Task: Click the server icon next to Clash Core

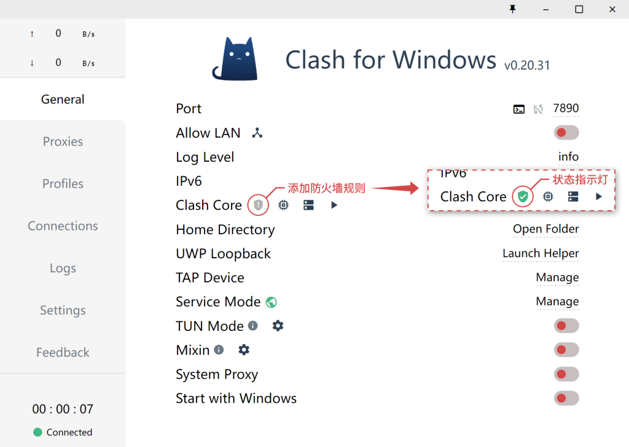Action: 309,205
